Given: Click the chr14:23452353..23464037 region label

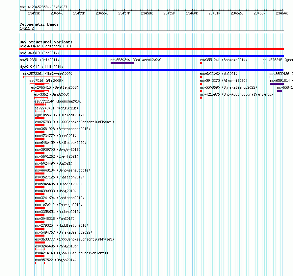Looking at the screenshot, I should click(x=43, y=7).
